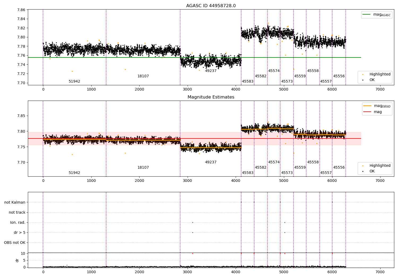
Task: Click obsid label 51942 in Magnitude Estimates plot
Action: click(74, 173)
